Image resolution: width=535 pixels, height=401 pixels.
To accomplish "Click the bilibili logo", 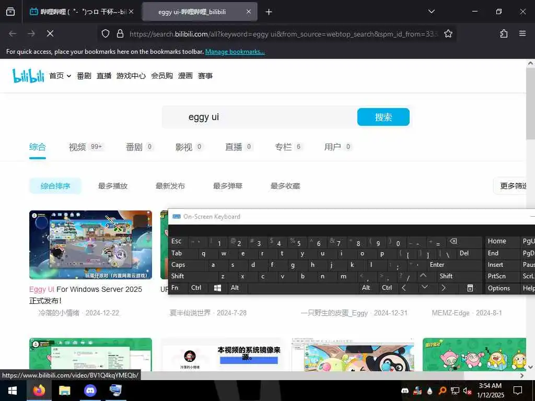I will (28, 75).
